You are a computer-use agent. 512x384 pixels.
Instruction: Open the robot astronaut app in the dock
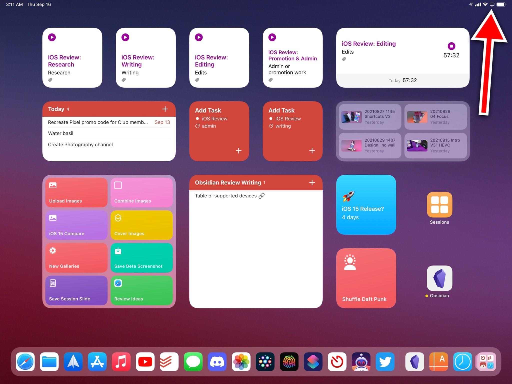[x=361, y=362]
